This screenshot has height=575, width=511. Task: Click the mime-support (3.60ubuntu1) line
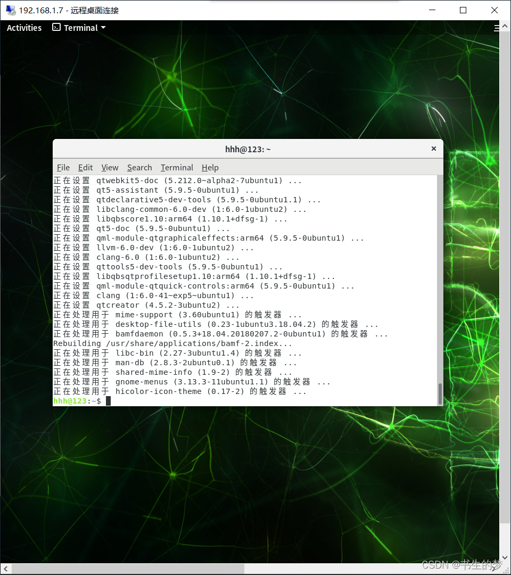tap(177, 315)
